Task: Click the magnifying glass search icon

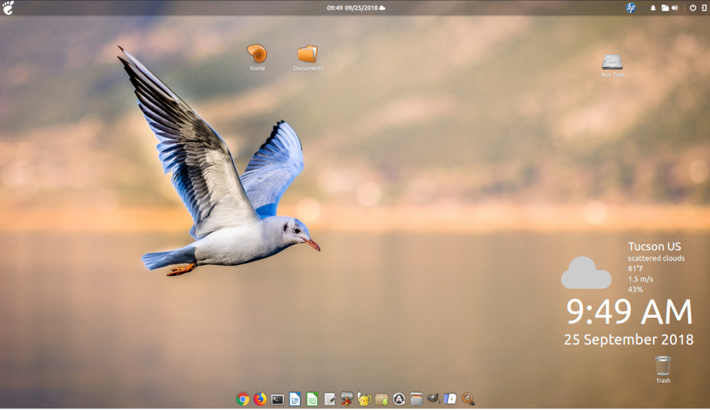Action: tap(469, 399)
